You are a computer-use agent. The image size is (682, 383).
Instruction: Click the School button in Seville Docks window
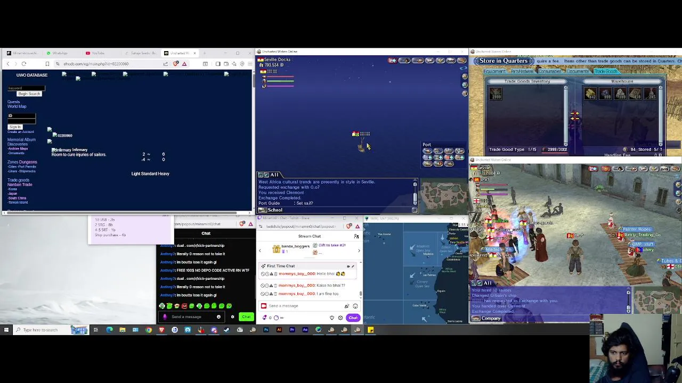coord(271,210)
